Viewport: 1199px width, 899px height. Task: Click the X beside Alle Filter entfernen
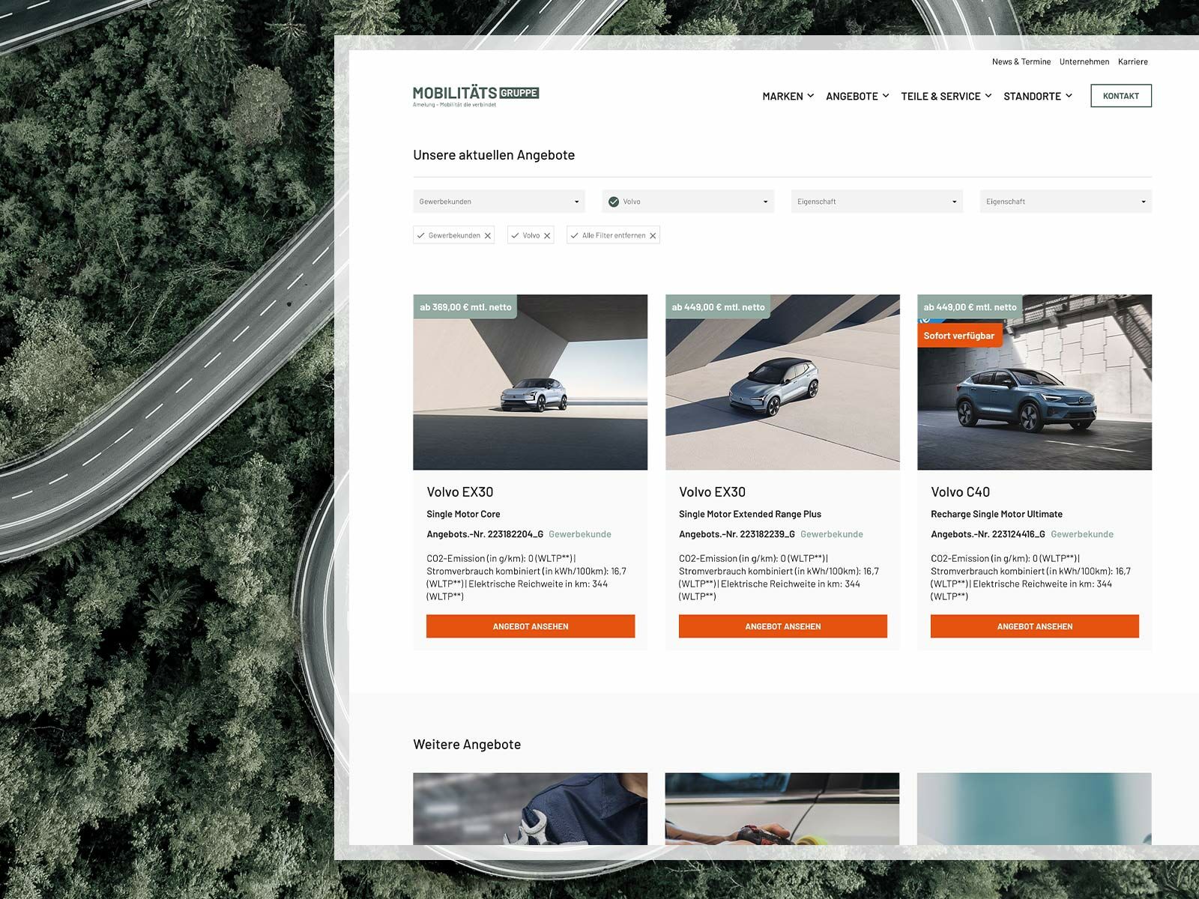(651, 234)
